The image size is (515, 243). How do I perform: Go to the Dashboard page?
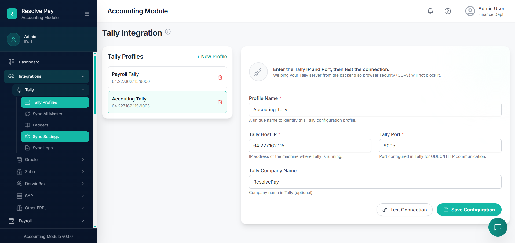46,62
